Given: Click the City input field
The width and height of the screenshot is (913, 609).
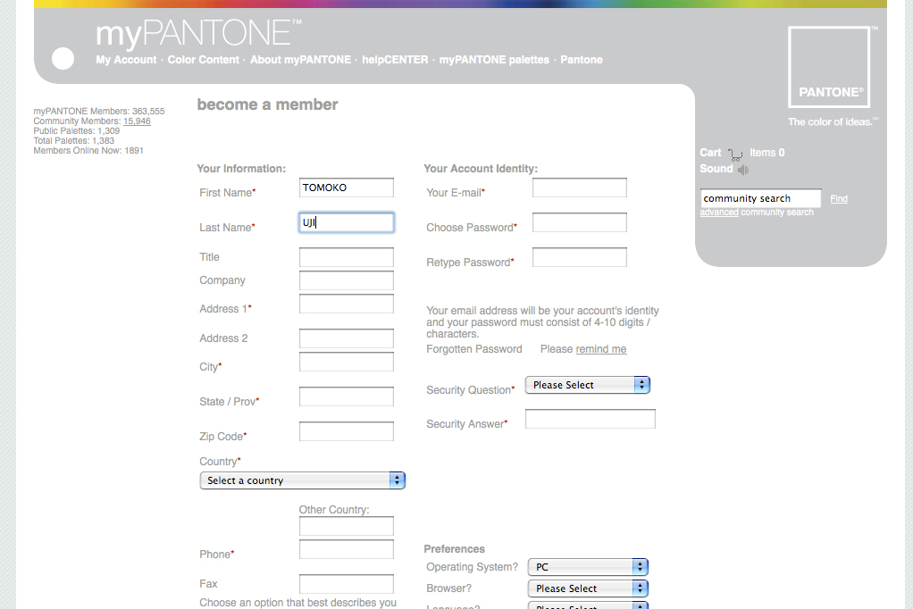Looking at the screenshot, I should pos(347,362).
